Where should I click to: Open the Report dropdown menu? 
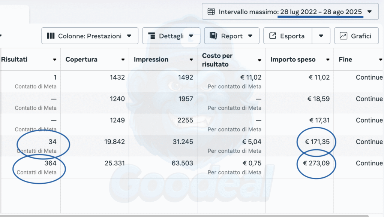(250, 36)
